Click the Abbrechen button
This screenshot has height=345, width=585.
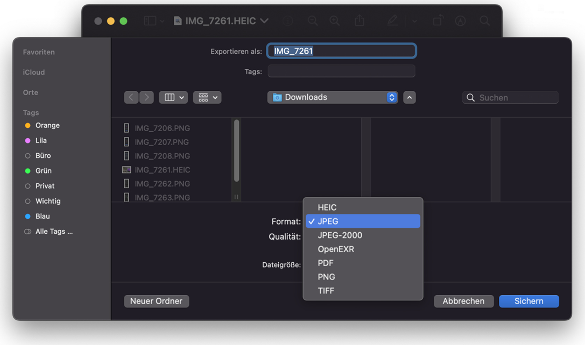pyautogui.click(x=463, y=301)
